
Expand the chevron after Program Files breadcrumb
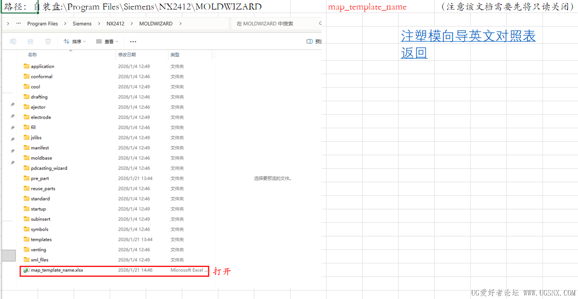(x=65, y=24)
